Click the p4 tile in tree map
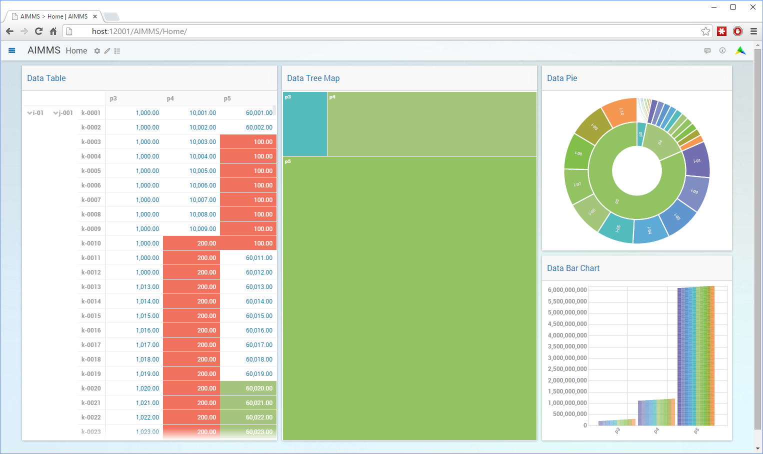The image size is (763, 454). tap(432, 124)
